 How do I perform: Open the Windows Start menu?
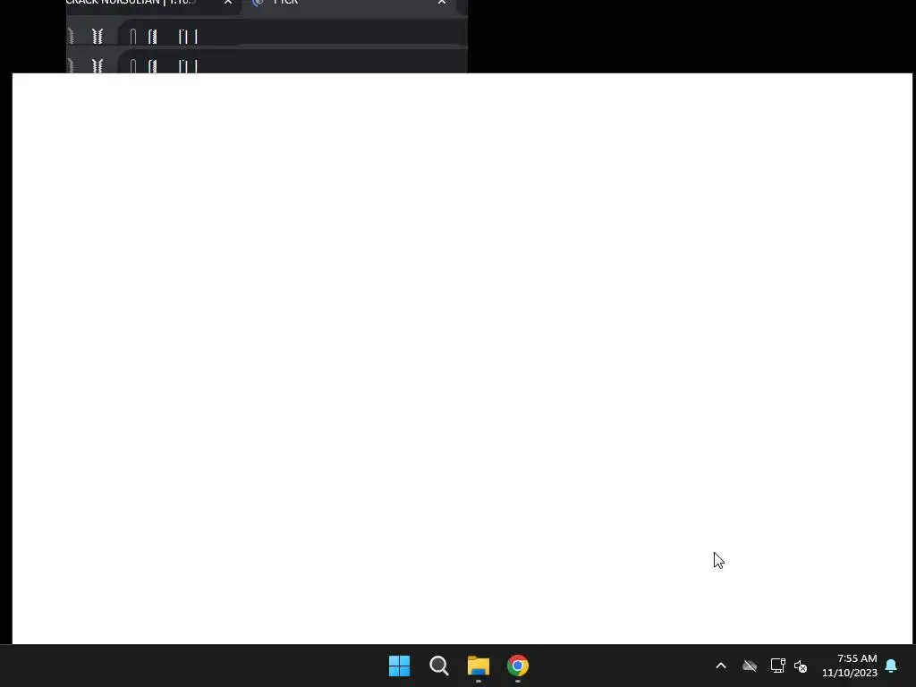point(400,666)
